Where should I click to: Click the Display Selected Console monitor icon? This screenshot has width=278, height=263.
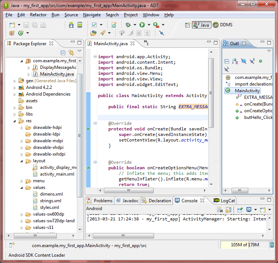coord(249,210)
